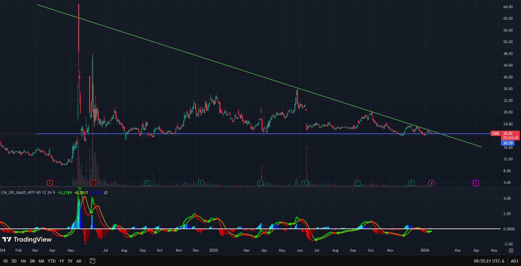The image size is (521, 266).
Task: Click the 12.00 price axis label
Action: 508,159
